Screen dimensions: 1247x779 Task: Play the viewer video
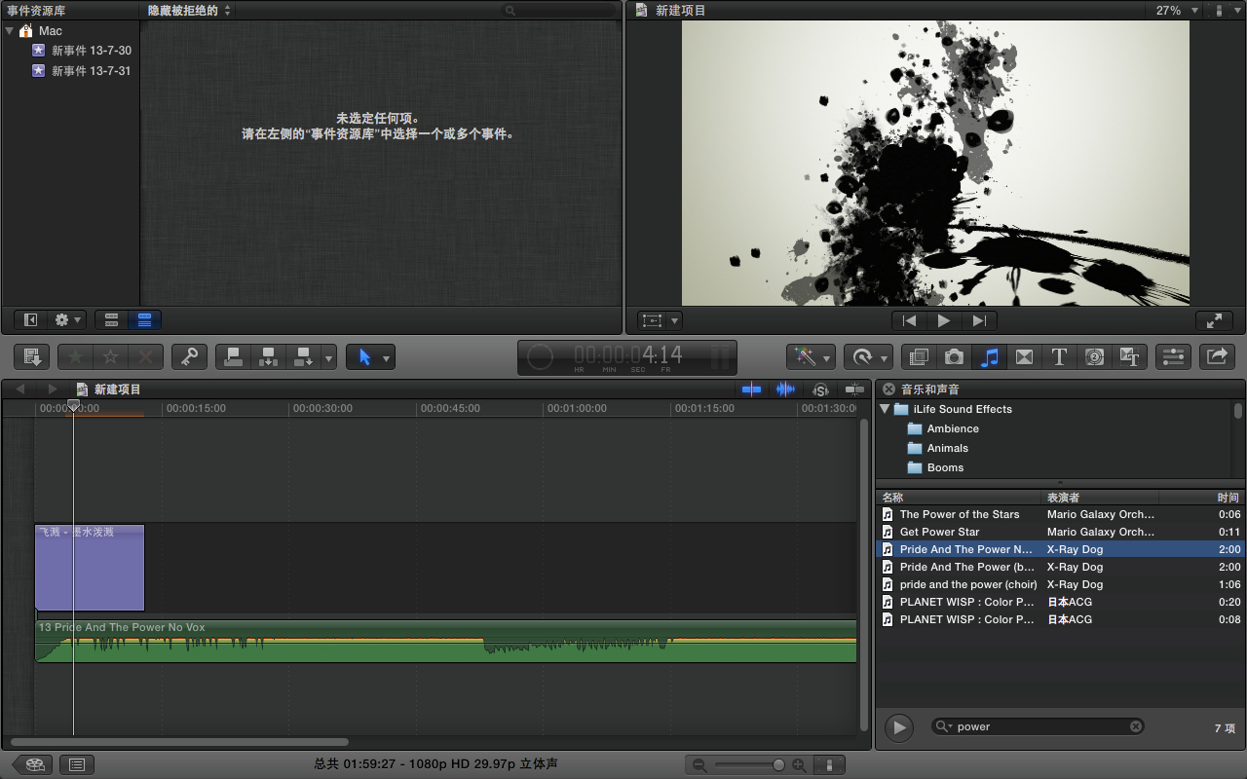pyautogui.click(x=943, y=320)
